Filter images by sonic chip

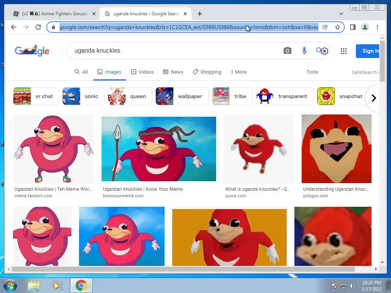tap(83, 96)
